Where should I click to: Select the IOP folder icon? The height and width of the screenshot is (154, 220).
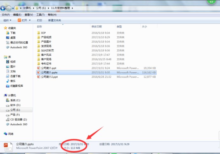[39, 33]
